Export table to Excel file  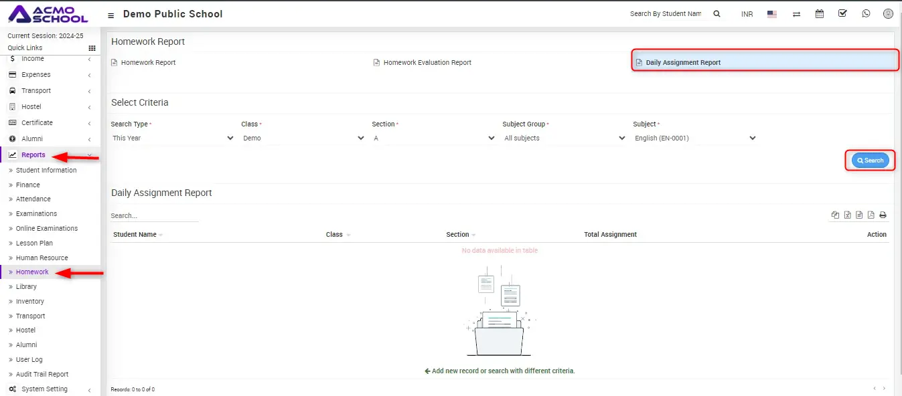(x=847, y=215)
